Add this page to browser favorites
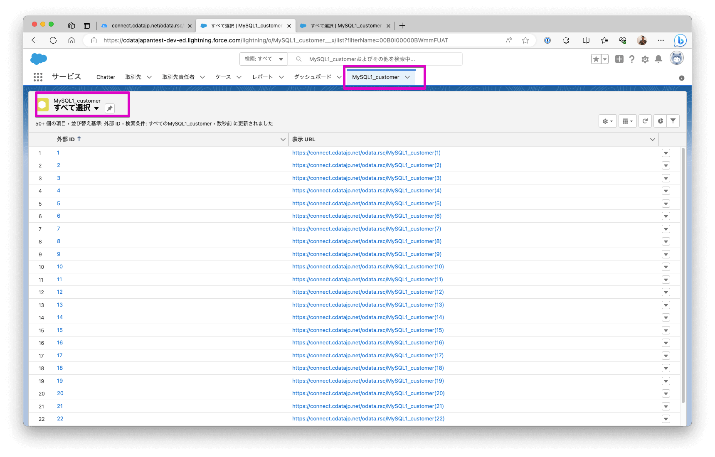715x457 pixels. 525,40
